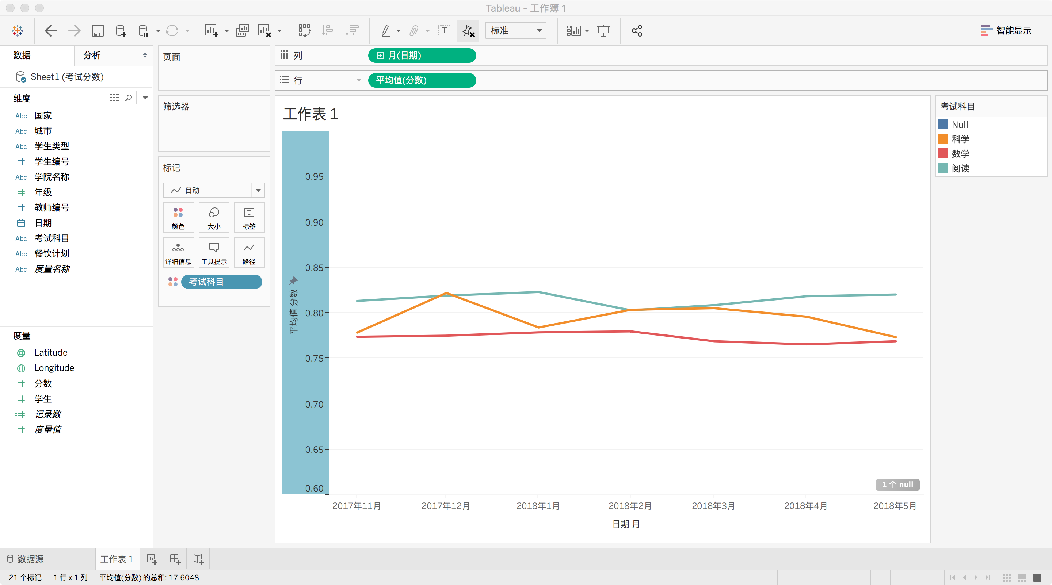The image size is (1052, 585).
Task: Select the orange 科学 legend color swatch
Action: click(x=943, y=139)
